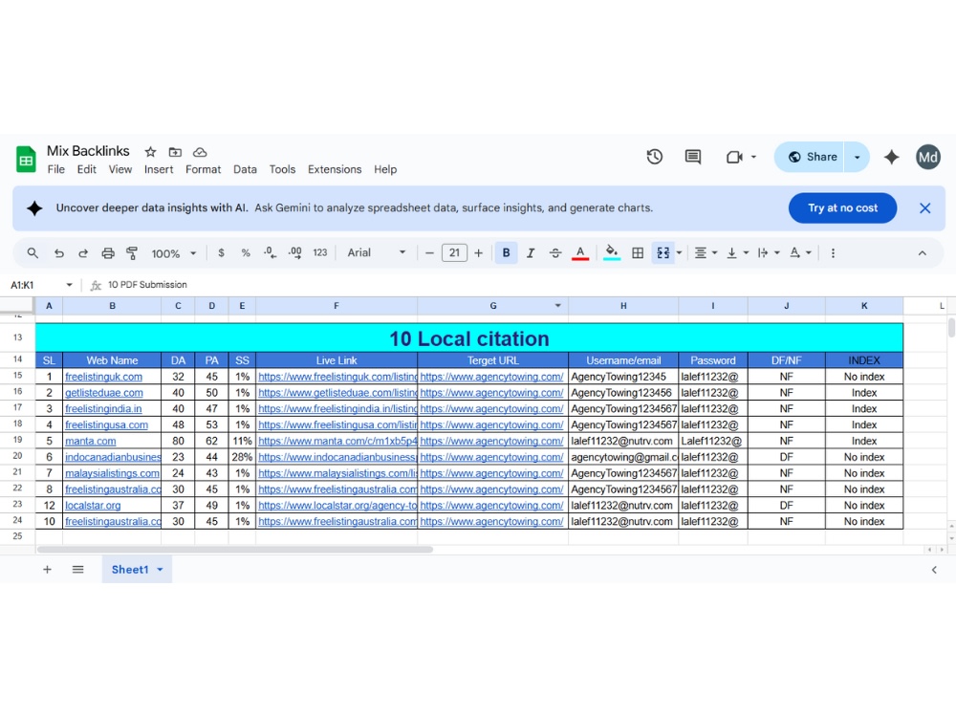The height and width of the screenshot is (717, 956).
Task: Open the View menu
Action: coord(120,169)
